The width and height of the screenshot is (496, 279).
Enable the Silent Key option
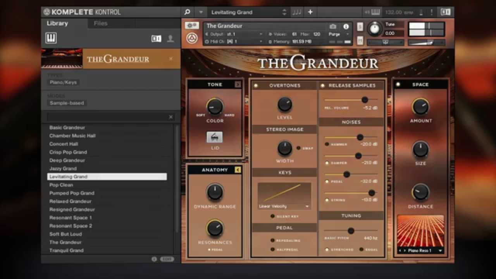(273, 216)
